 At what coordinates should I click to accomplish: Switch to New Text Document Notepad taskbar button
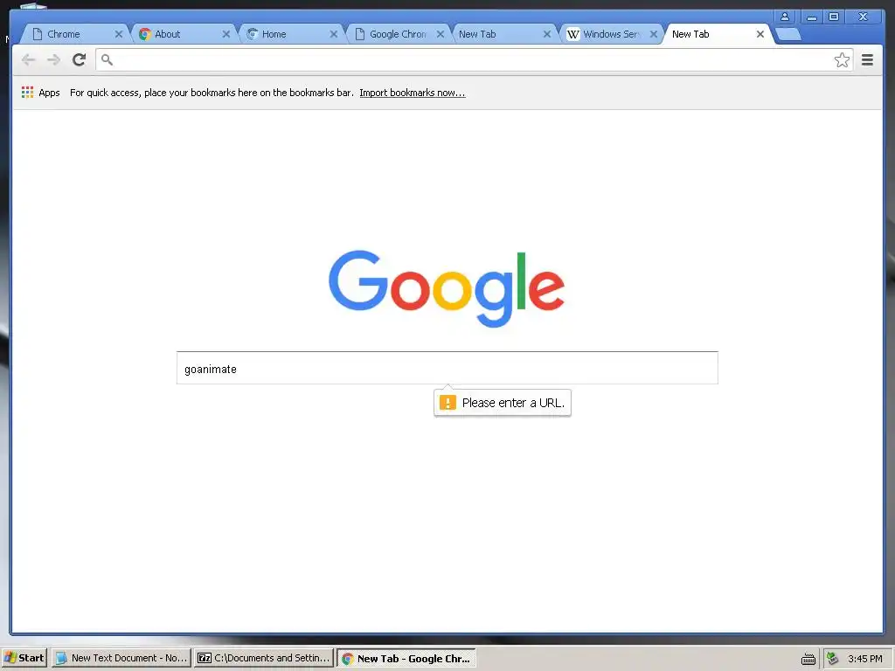point(121,658)
